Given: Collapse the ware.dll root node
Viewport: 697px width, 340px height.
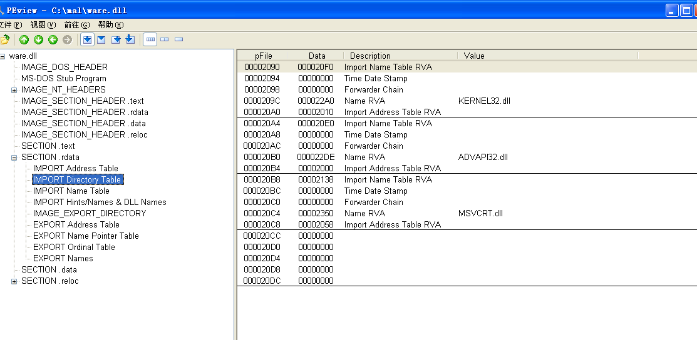Looking at the screenshot, I should point(3,56).
